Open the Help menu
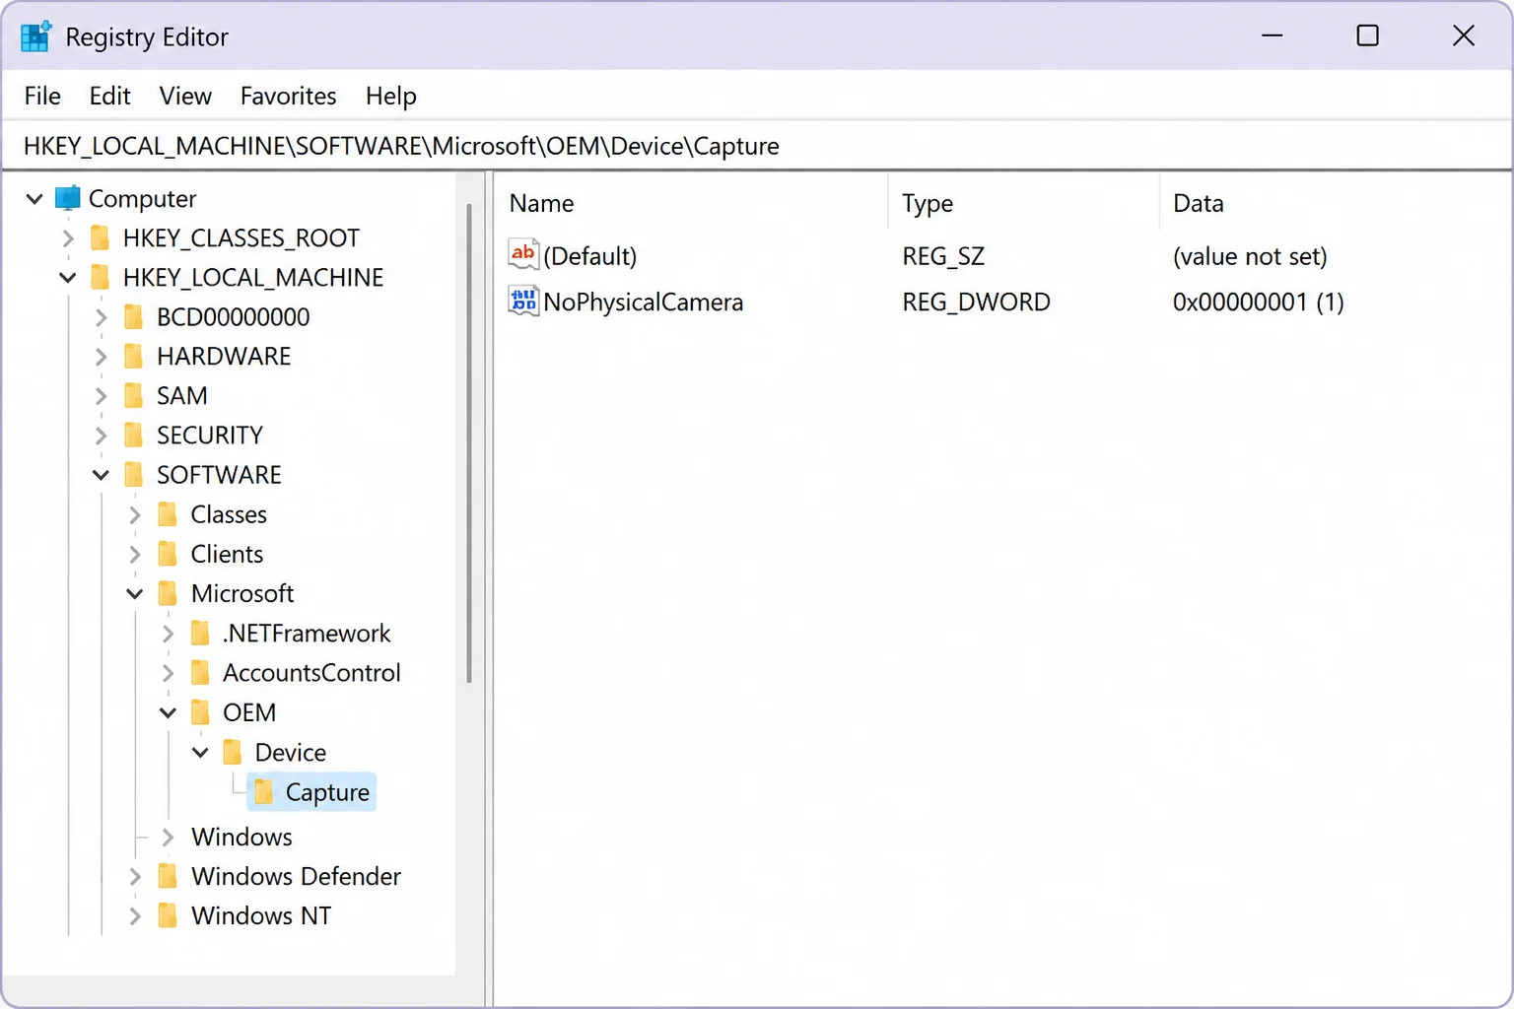This screenshot has width=1514, height=1009. pos(390,96)
